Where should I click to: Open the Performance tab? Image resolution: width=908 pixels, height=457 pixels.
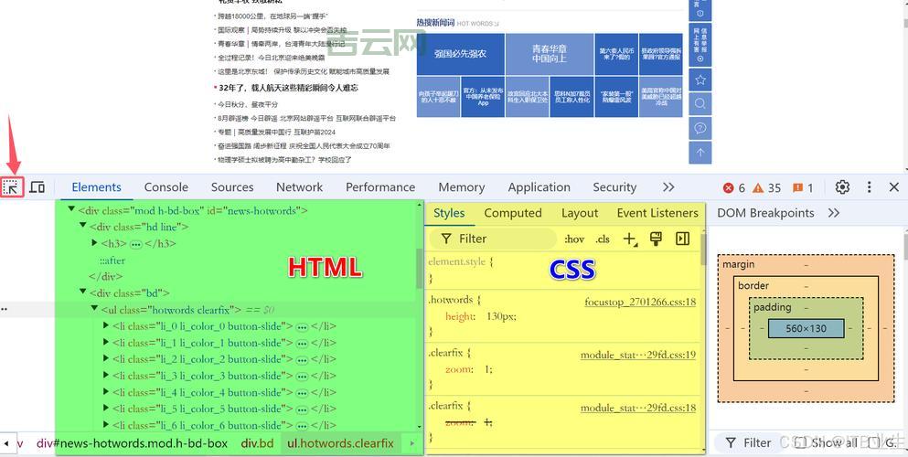(380, 186)
